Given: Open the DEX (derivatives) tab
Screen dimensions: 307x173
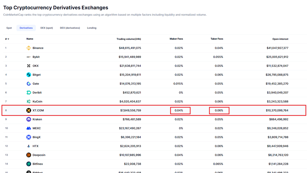Looking at the screenshot, I should coord(70,28).
